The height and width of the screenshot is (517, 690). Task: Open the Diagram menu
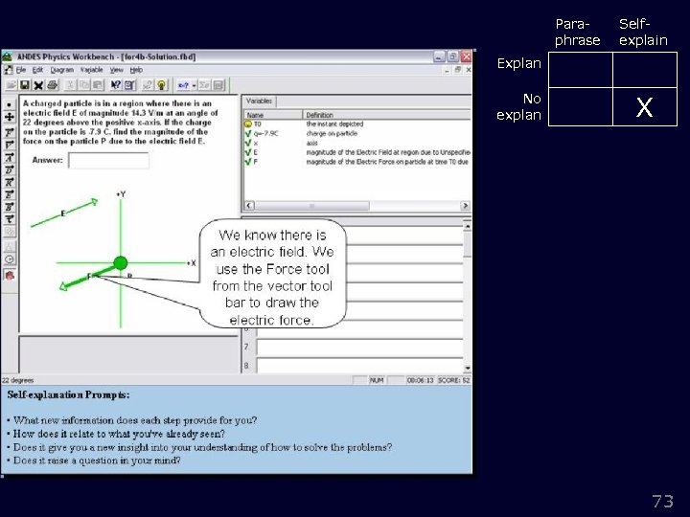click(x=61, y=70)
